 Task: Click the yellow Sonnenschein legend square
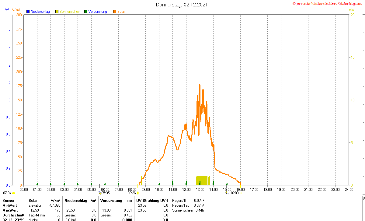(57, 12)
